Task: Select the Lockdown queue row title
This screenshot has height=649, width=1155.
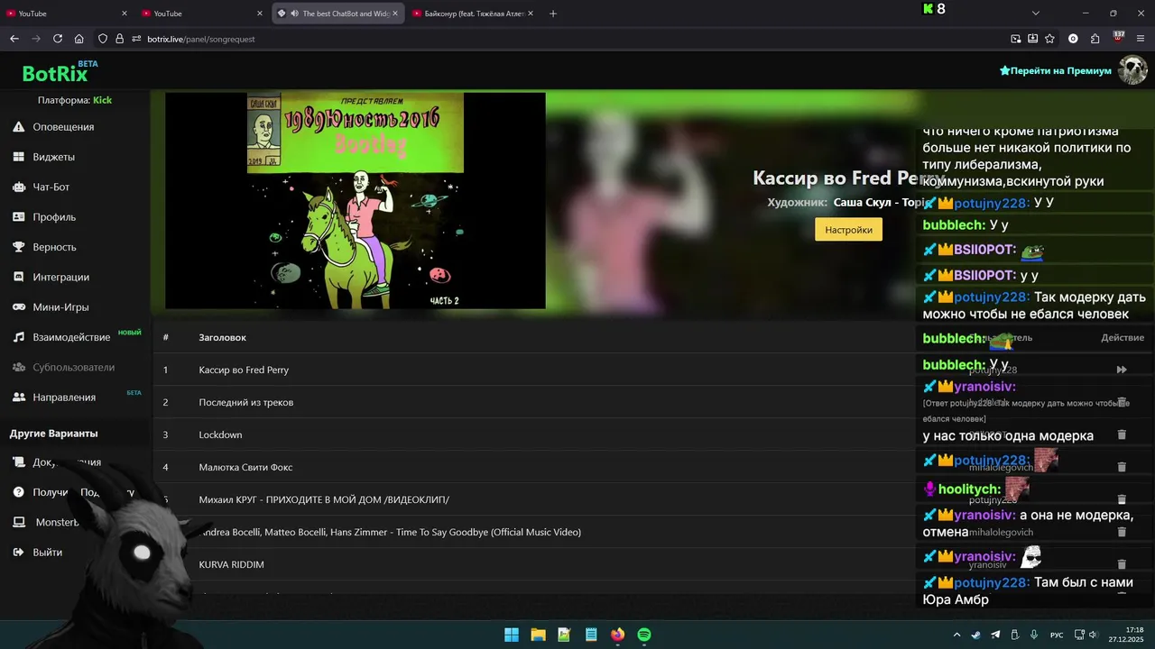Action: tap(220, 434)
